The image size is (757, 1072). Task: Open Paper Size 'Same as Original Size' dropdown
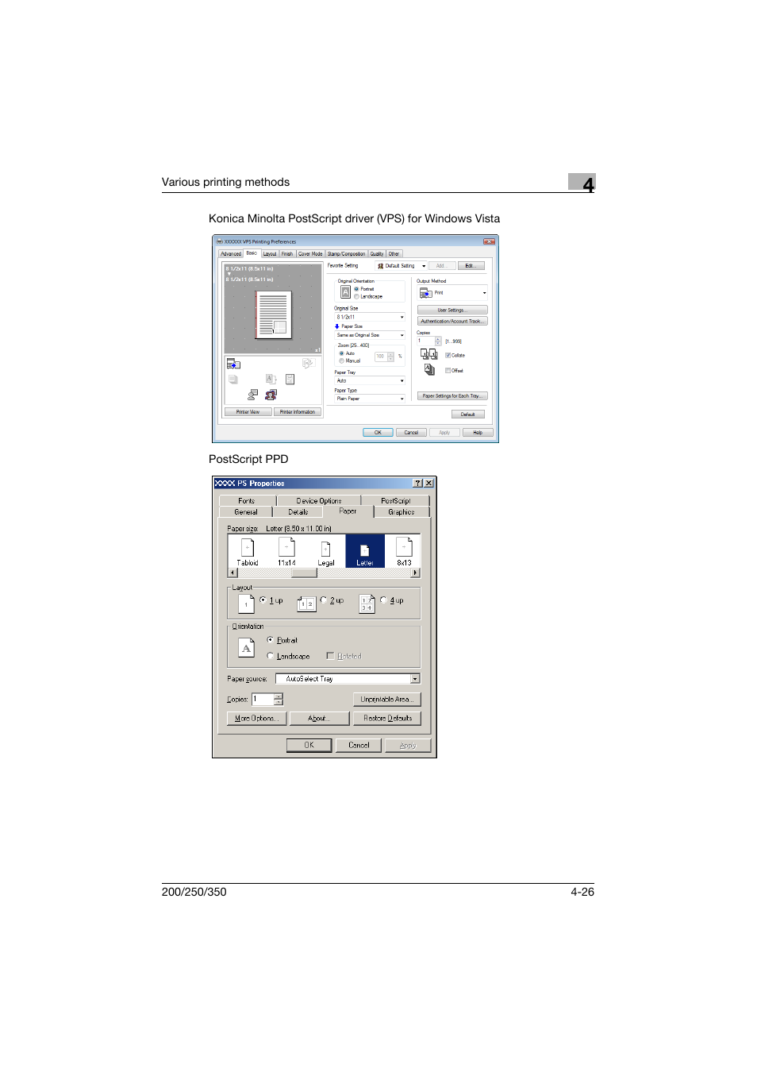(370, 335)
